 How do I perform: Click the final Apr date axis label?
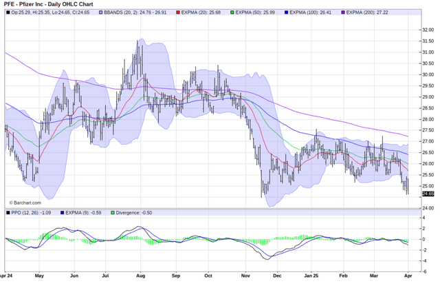pyautogui.click(x=408, y=276)
